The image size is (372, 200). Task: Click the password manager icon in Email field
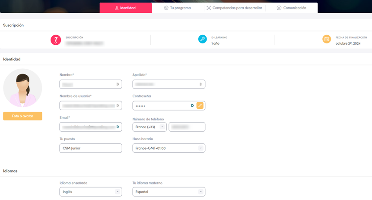(x=118, y=127)
